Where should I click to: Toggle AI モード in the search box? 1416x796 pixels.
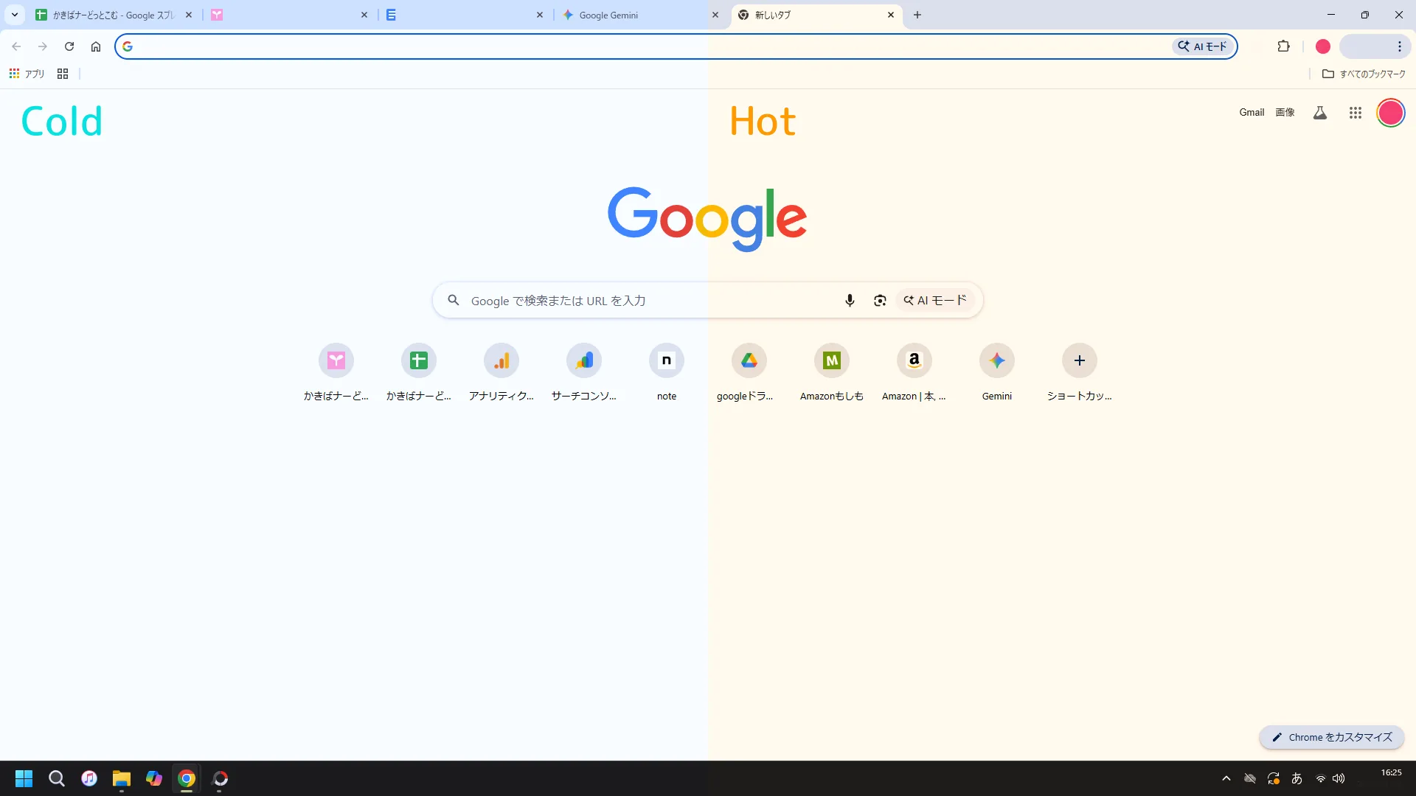coord(935,301)
